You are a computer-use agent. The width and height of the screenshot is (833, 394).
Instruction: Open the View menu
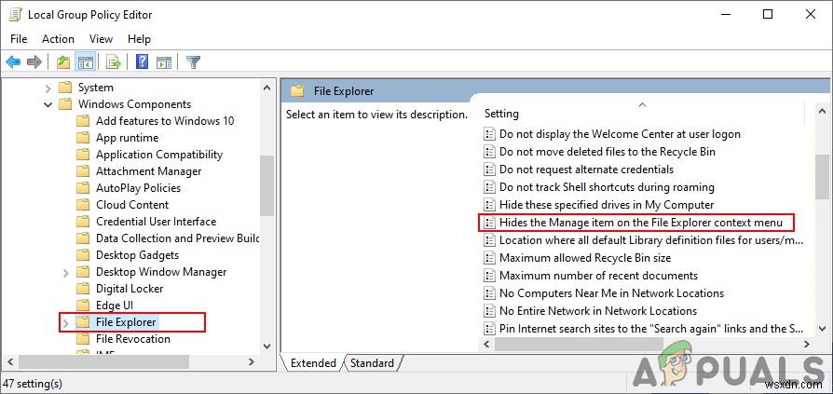click(x=101, y=39)
